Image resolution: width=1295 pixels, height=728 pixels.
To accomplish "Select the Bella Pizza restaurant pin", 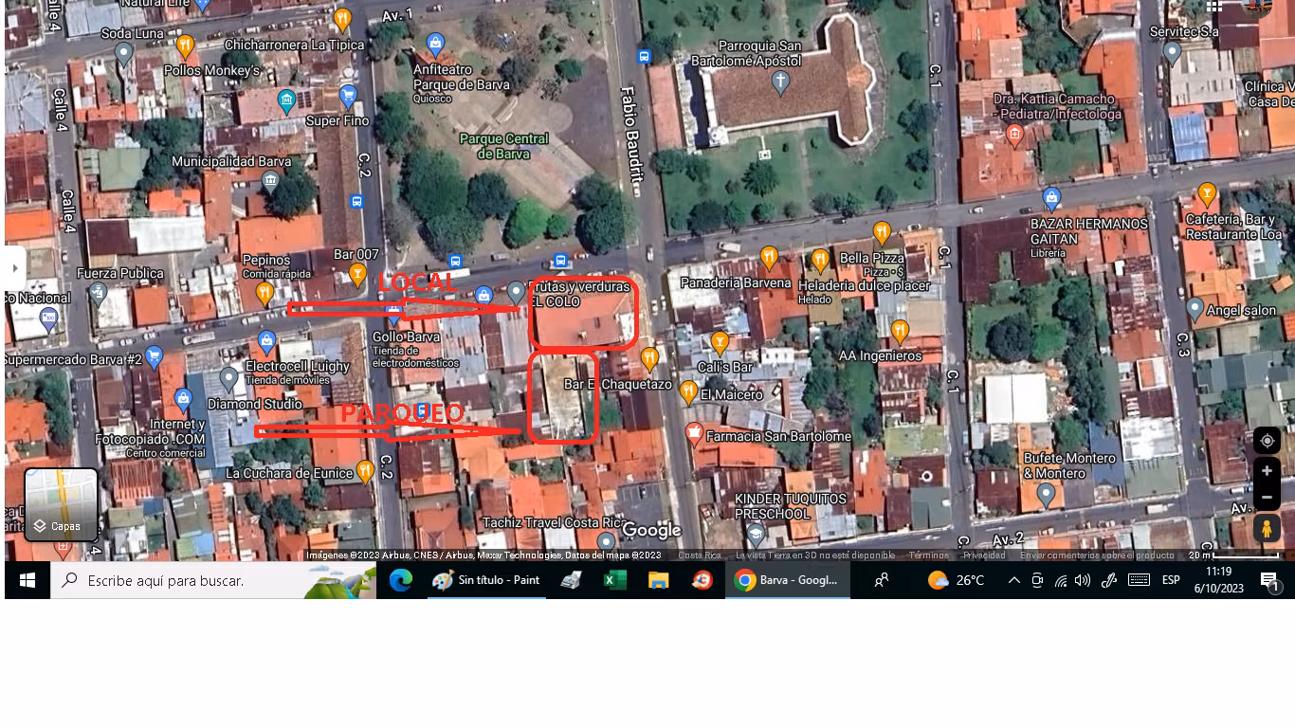I will (x=882, y=232).
